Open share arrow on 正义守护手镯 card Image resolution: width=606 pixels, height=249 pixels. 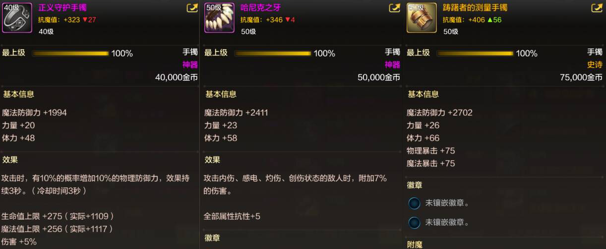192,8
